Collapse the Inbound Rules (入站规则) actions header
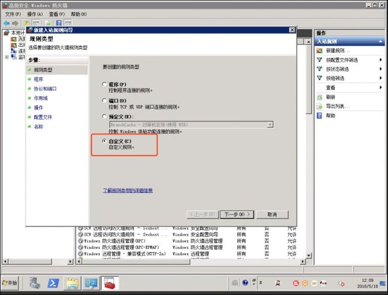Screen dimensions: 388x295 tap(381, 41)
